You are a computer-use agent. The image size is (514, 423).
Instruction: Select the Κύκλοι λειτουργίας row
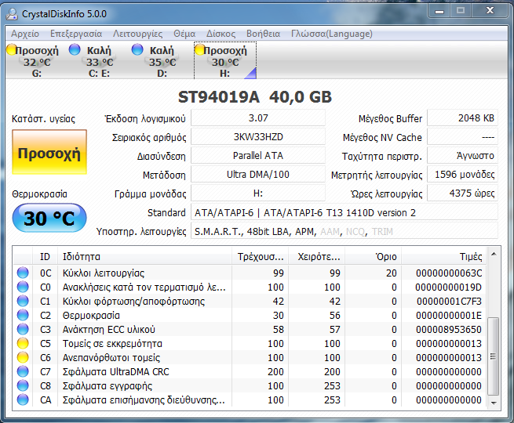[x=250, y=273]
